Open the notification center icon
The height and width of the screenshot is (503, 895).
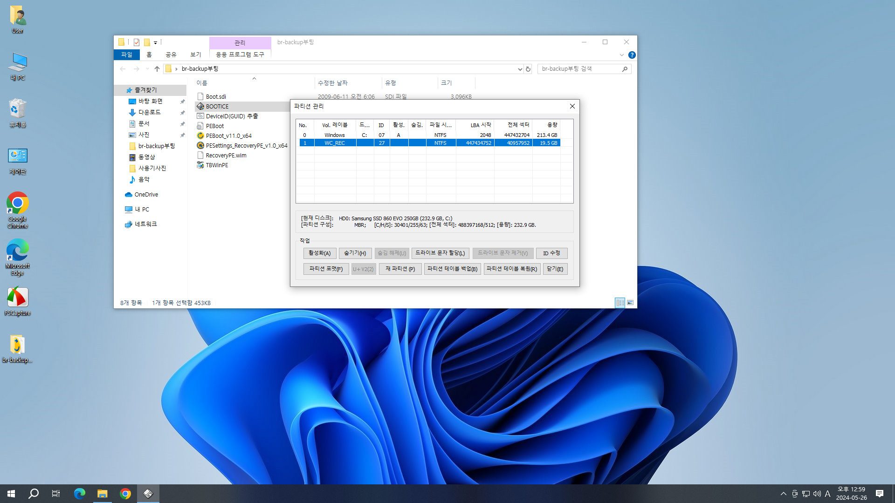click(880, 494)
